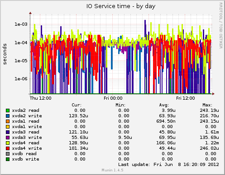This screenshot has height=175, width=225.
Task: Select the 'xvda4 read' legend label
Action: click(x=26, y=143)
